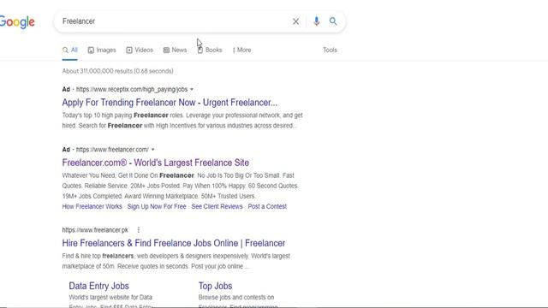
Task: Switch to the News tab
Action: click(x=175, y=50)
